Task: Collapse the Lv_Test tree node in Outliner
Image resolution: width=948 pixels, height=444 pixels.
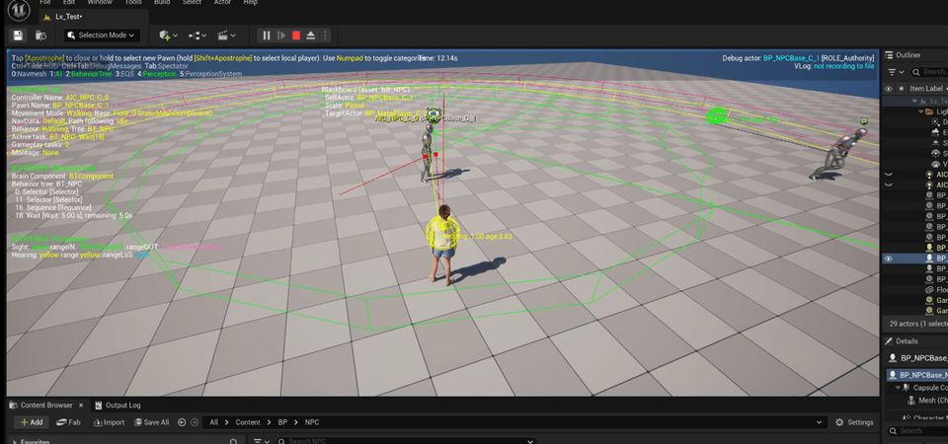Action: tap(915, 102)
